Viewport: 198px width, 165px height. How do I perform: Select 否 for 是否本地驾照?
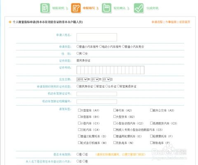click(x=84, y=154)
